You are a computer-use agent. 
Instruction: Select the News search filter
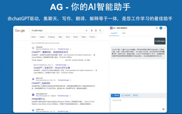68,37
